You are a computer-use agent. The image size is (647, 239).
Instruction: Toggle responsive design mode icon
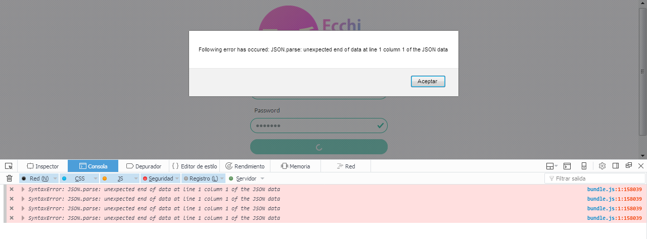[584, 166]
